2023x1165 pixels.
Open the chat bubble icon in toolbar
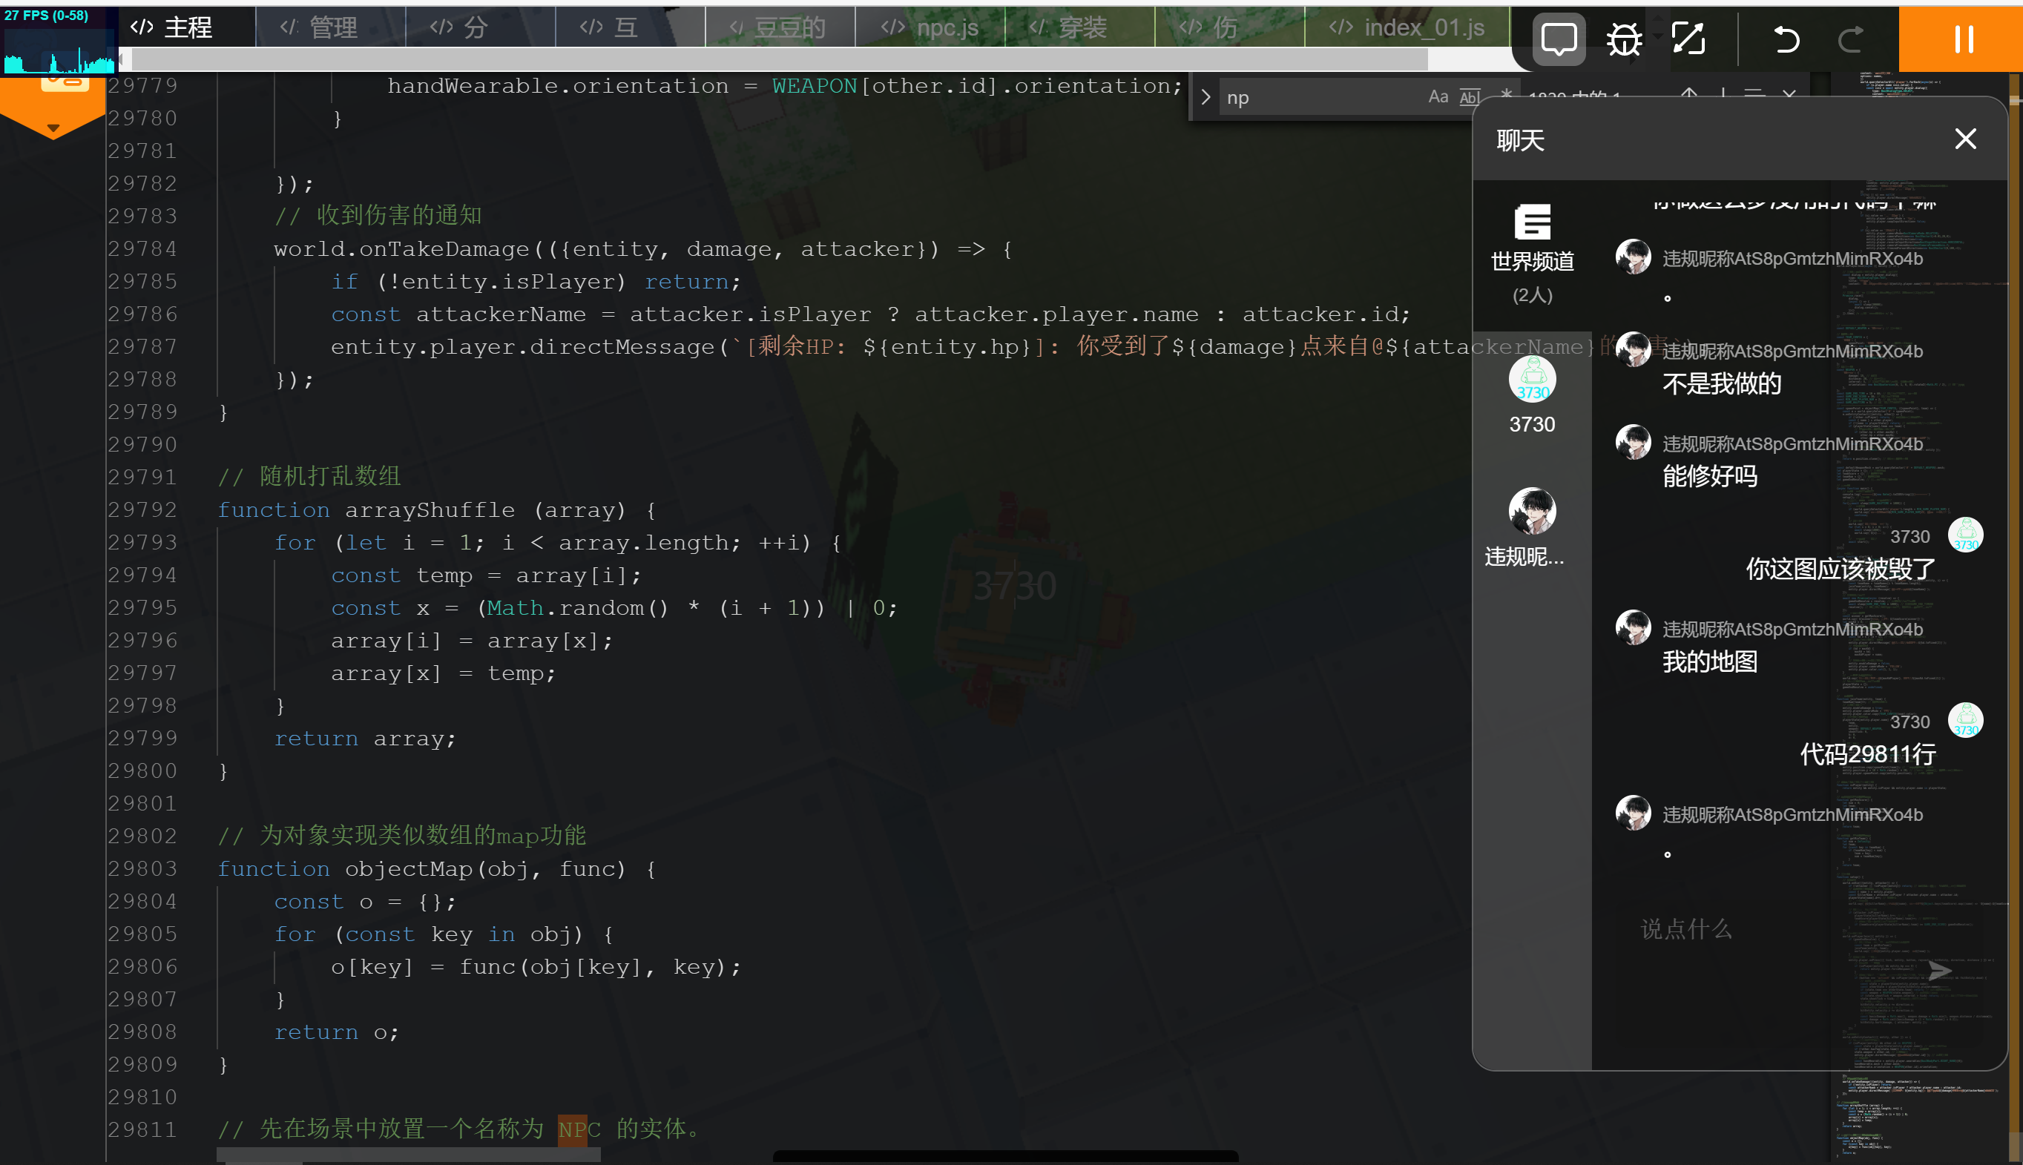pos(1558,39)
